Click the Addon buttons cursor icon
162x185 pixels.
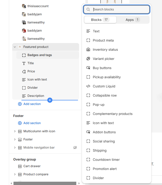(x=88, y=132)
